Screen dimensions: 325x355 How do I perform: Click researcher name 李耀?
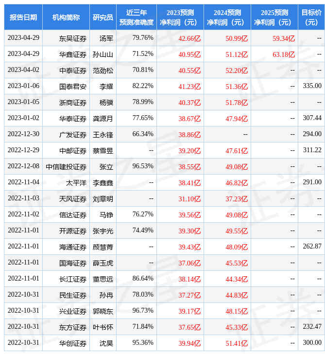point(106,87)
